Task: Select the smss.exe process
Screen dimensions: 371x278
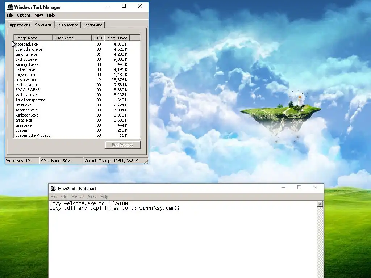Action: (77, 125)
